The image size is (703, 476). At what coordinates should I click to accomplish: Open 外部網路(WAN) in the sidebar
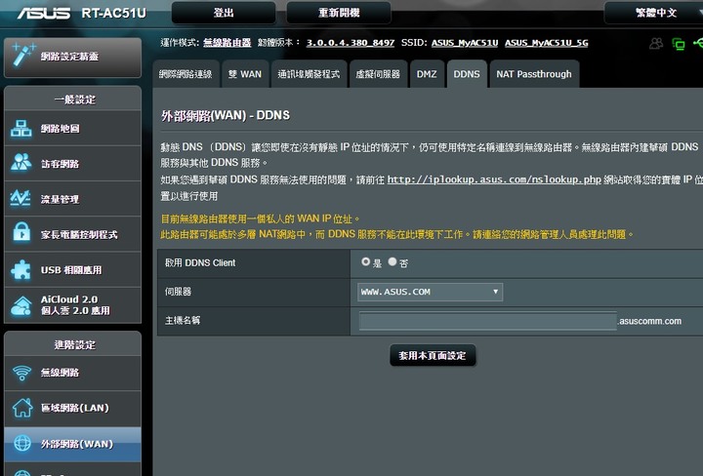(x=72, y=444)
